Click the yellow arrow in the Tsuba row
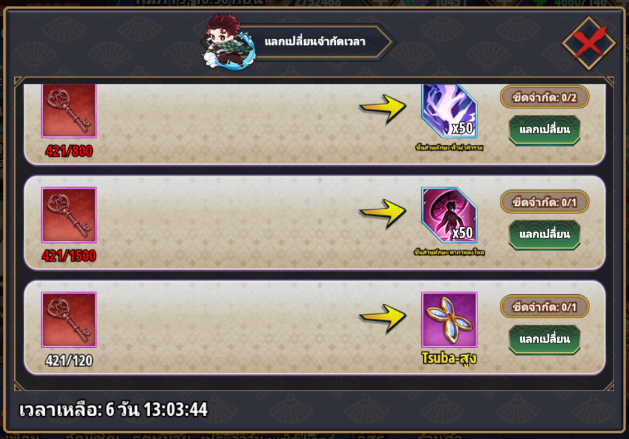The image size is (629, 439). pyautogui.click(x=382, y=318)
